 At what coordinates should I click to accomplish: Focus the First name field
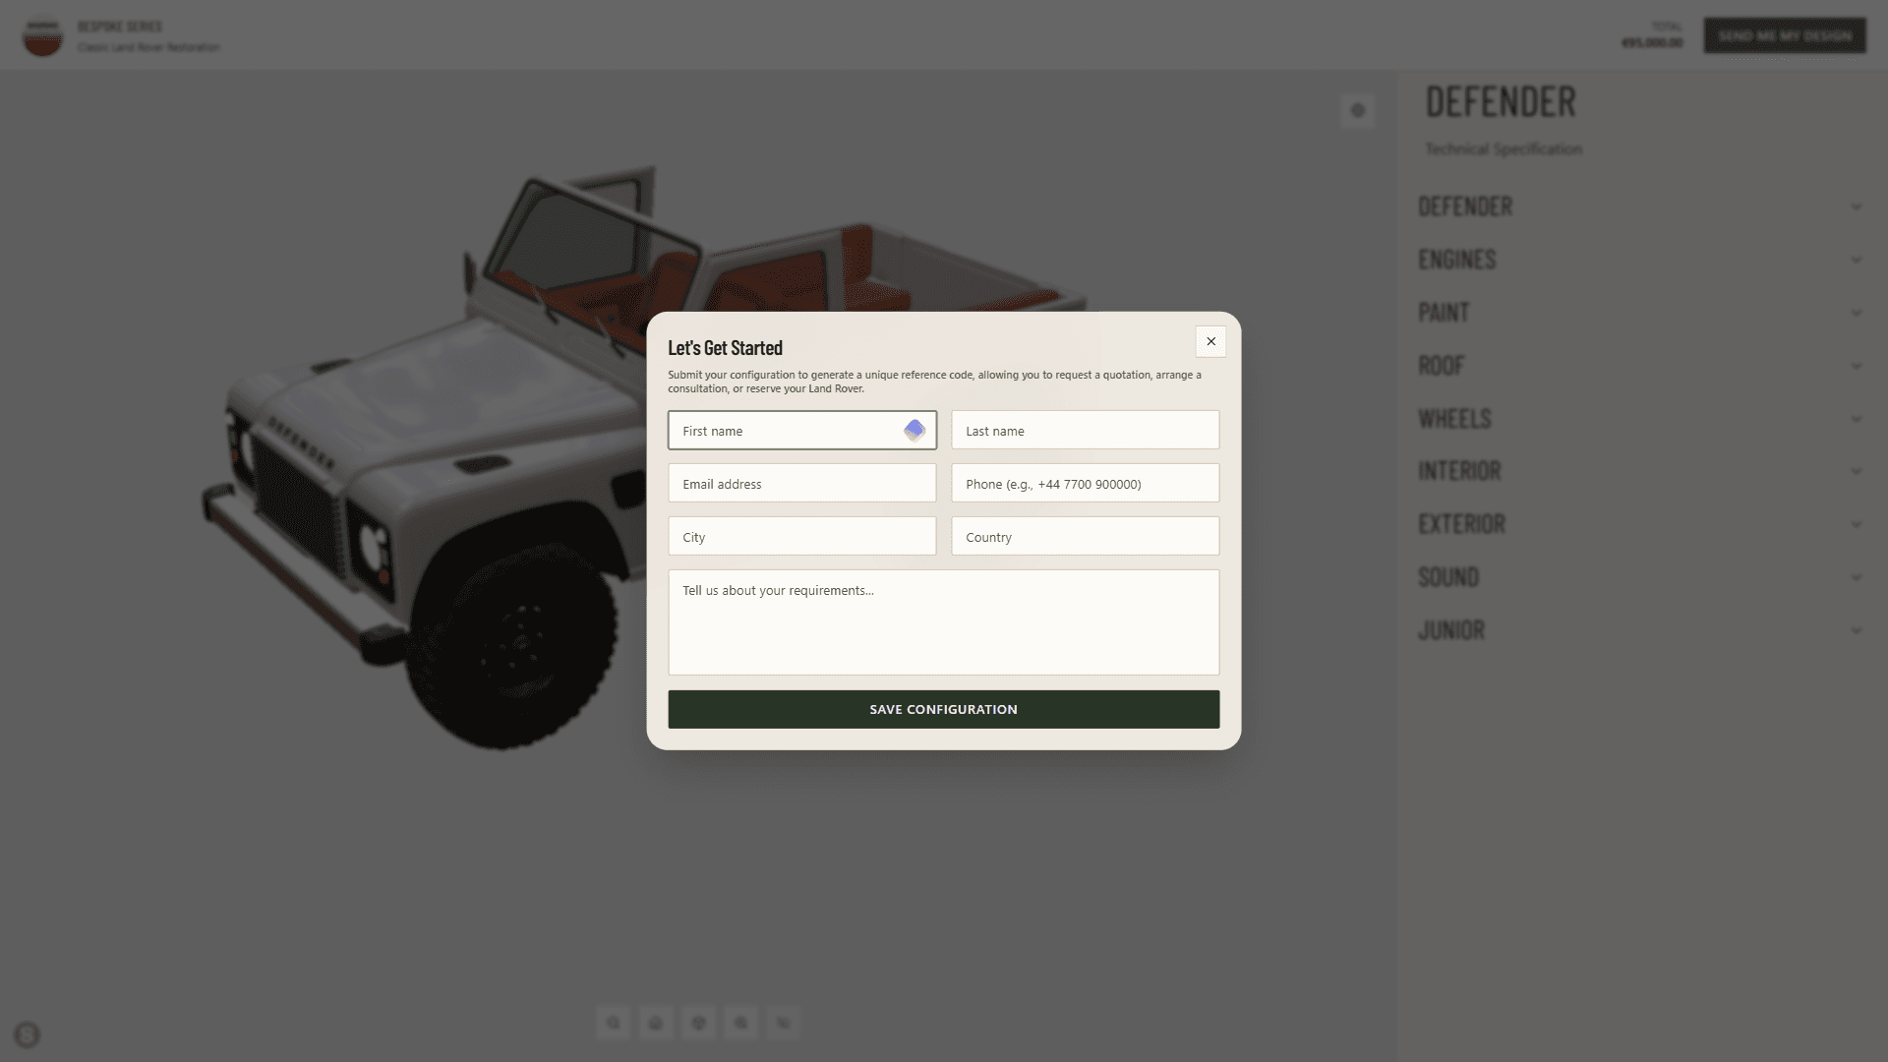pyautogui.click(x=802, y=431)
